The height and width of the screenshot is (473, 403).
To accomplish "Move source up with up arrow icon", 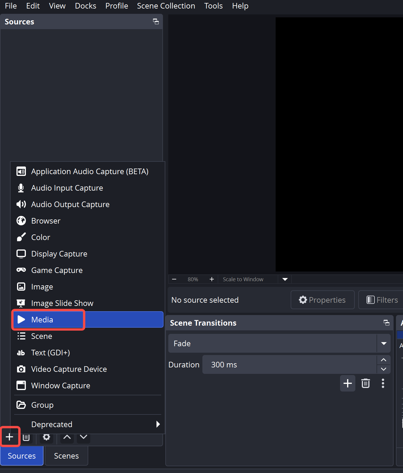I will pyautogui.click(x=67, y=437).
